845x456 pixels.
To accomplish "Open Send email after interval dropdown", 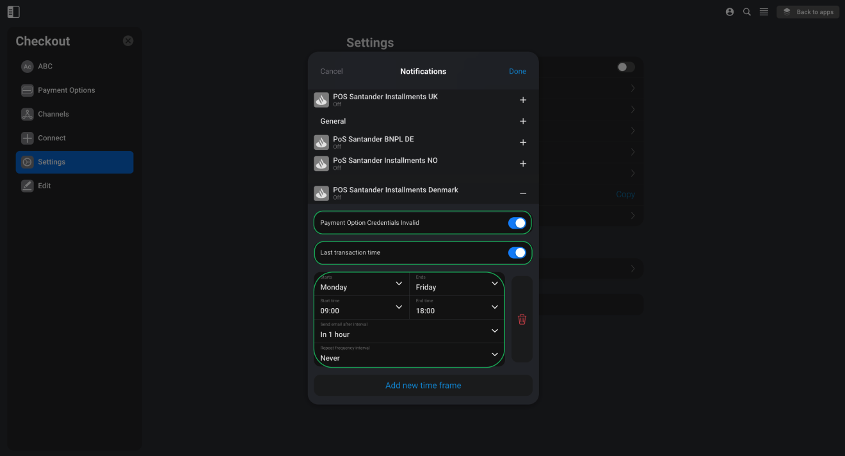I will pos(410,331).
